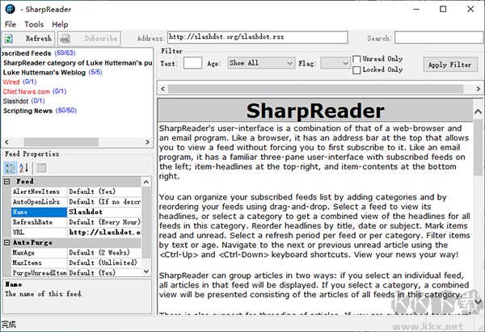Collapse the AutoPurge property category
Screen dimensions: 485x332
[x=9, y=242]
